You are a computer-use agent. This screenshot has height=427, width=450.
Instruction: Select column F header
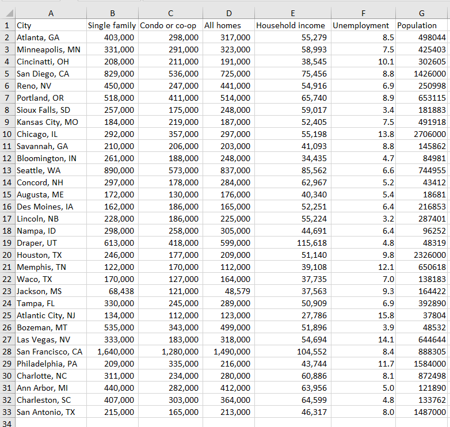[x=363, y=13]
